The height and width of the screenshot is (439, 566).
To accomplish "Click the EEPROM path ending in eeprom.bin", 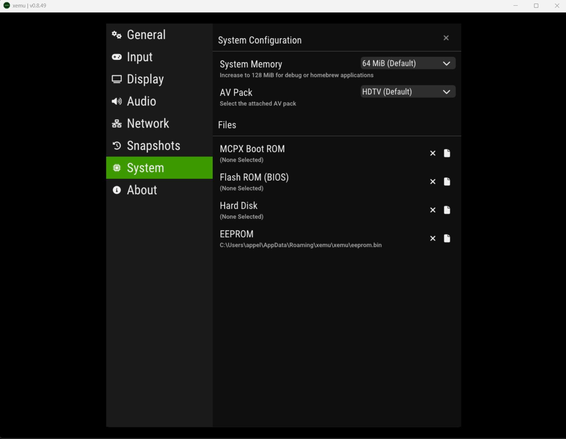I will point(301,245).
